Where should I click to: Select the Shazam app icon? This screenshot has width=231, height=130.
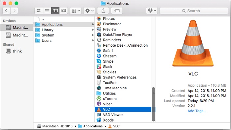99,56
